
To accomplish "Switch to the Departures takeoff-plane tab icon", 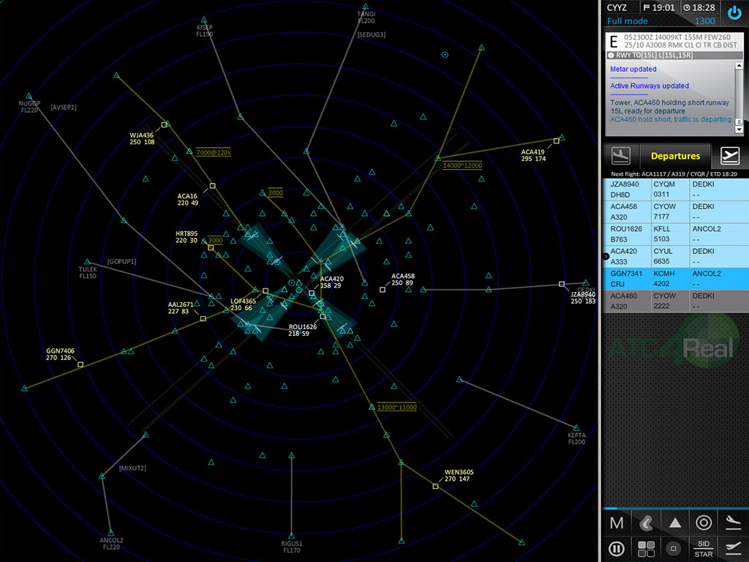I will point(730,156).
